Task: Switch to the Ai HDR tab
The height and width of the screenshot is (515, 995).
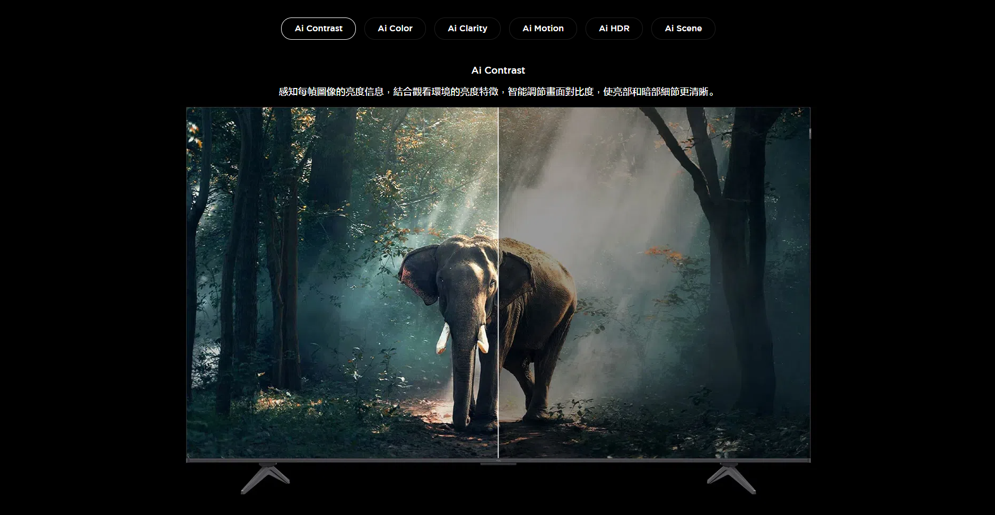Action: tap(614, 29)
